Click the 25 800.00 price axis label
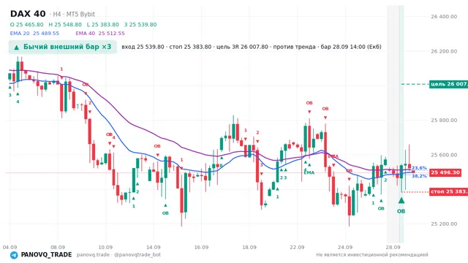Viewport: 468px width, 263px height. click(444, 120)
